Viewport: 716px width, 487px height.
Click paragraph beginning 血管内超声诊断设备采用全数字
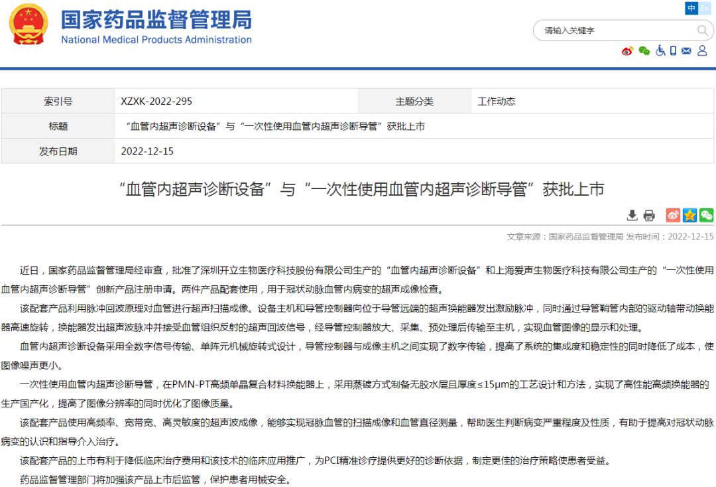357,356
